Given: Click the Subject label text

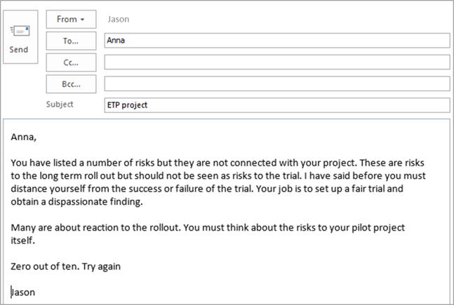Looking at the screenshot, I should point(60,104).
